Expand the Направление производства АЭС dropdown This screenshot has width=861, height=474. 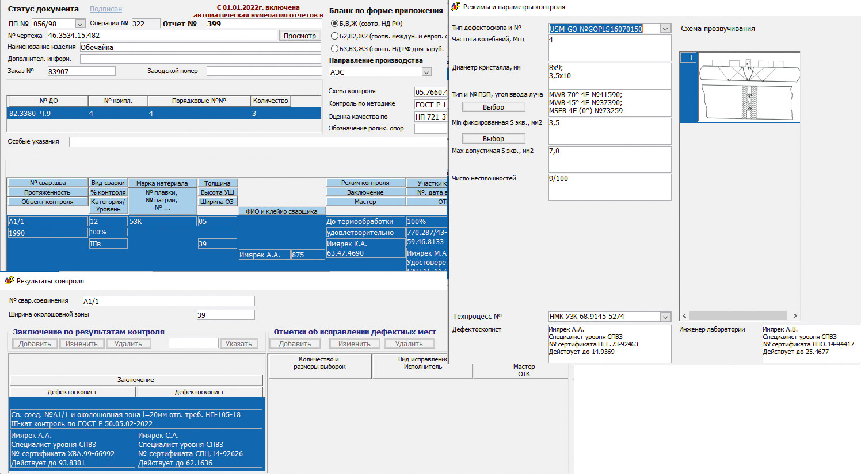426,72
